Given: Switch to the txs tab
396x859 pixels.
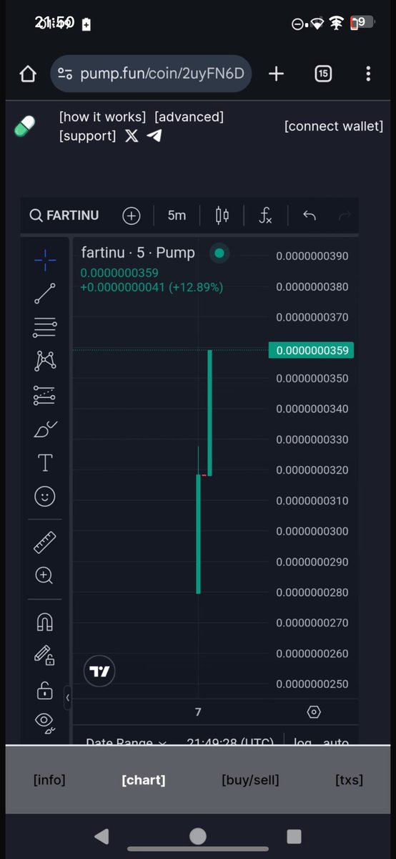Looking at the screenshot, I should coord(349,780).
